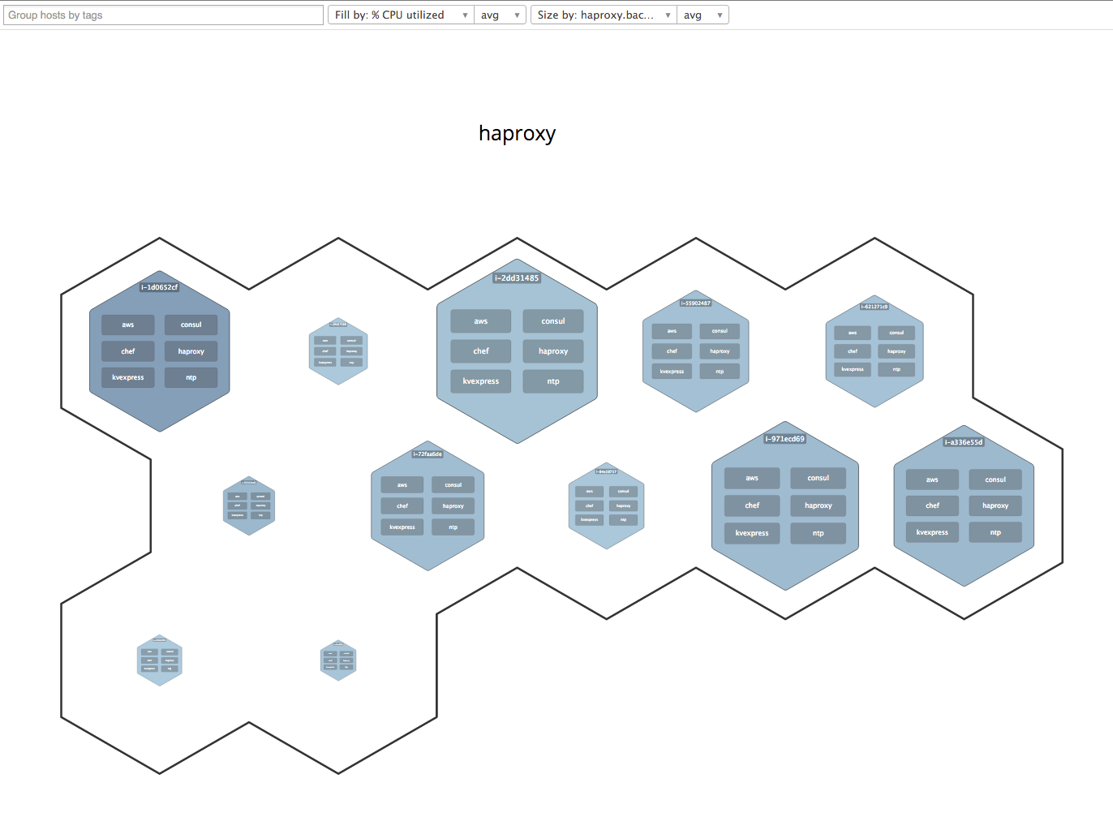Select the chef tile in host i-72faa6de

click(402, 505)
